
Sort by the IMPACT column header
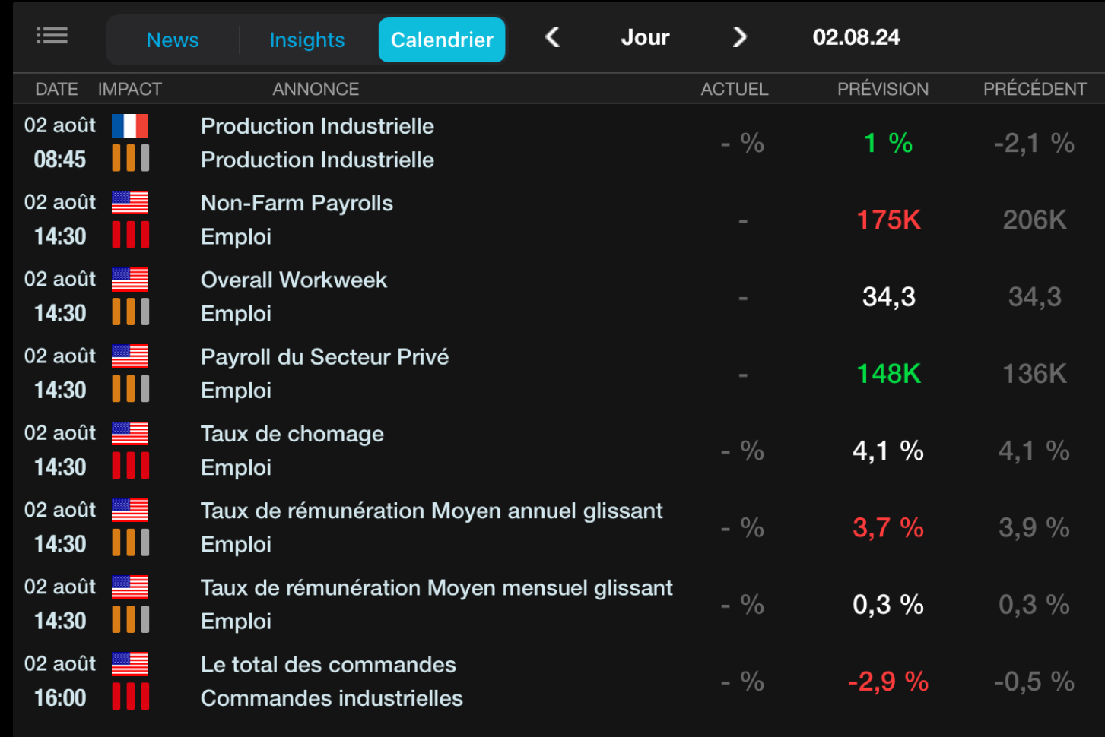pos(130,90)
